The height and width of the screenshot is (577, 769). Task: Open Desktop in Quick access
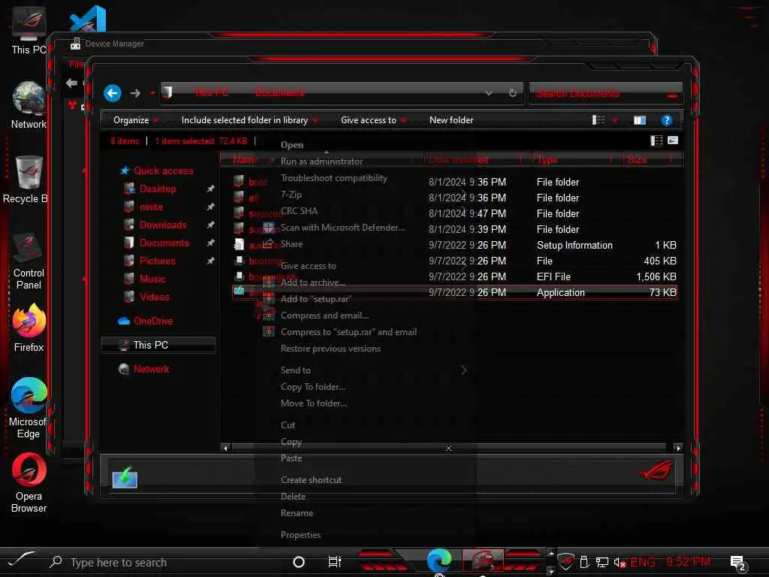[158, 189]
